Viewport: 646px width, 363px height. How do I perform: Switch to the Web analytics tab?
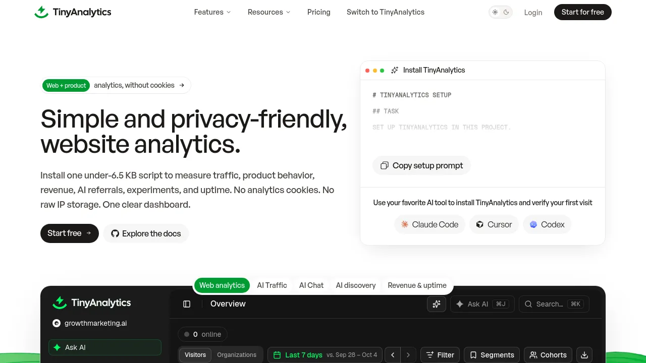[x=222, y=285]
